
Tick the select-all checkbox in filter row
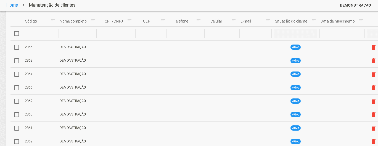[17, 34]
